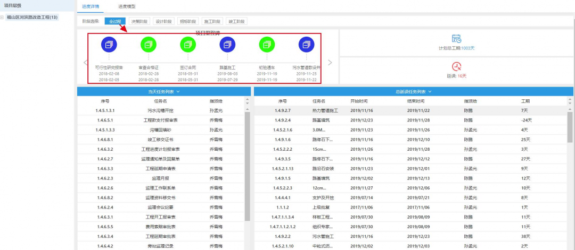
Task: Click the red clock delay icon
Action: point(456,66)
